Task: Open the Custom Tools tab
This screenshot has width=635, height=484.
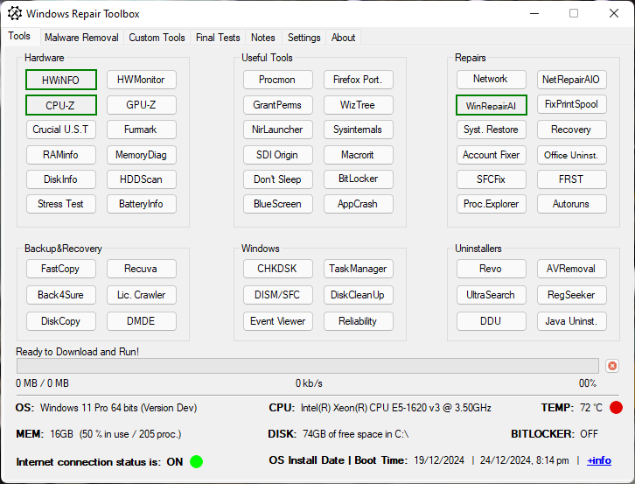Action: (x=157, y=38)
